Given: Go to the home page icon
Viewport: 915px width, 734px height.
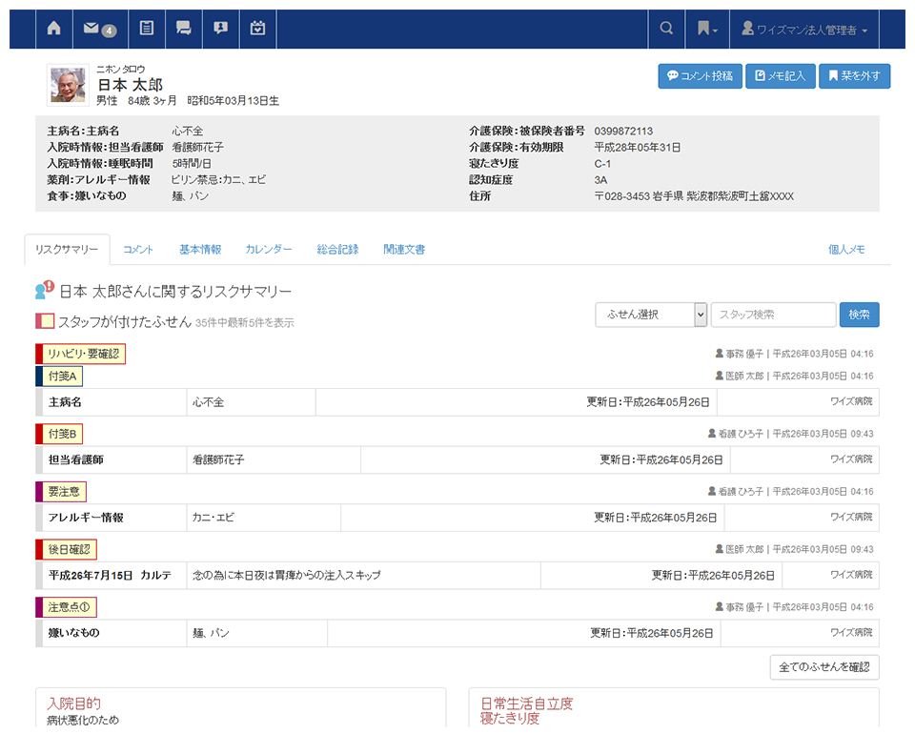Looking at the screenshot, I should point(53,29).
